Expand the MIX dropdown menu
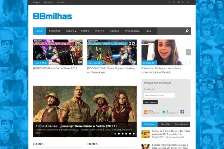The width and height of the screenshot is (224, 149). click(148, 31)
